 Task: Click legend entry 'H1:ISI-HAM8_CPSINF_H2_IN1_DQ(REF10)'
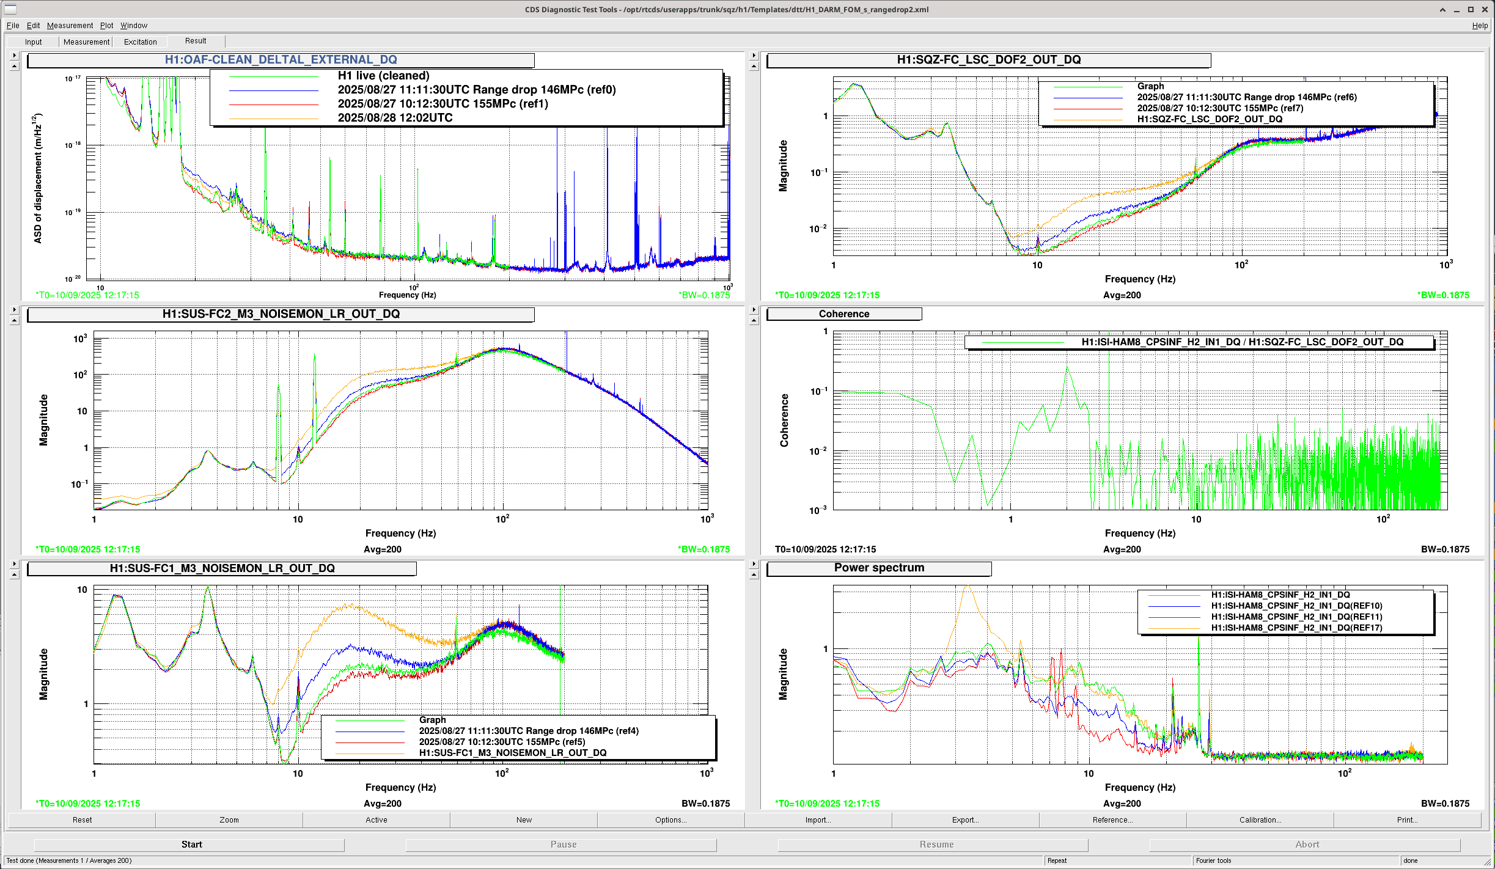[x=1297, y=606]
